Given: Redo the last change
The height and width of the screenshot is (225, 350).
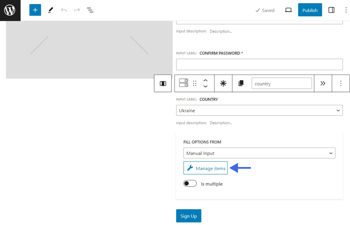Looking at the screenshot, I should [x=77, y=10].
